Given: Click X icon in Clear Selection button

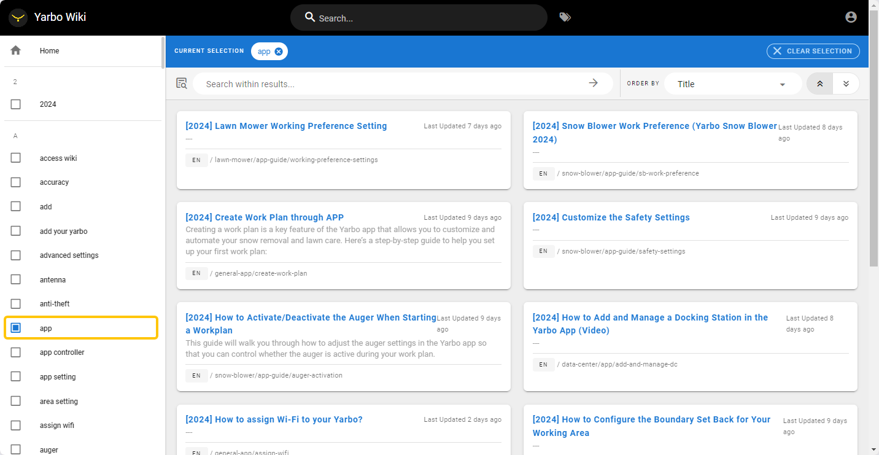Looking at the screenshot, I should 777,51.
